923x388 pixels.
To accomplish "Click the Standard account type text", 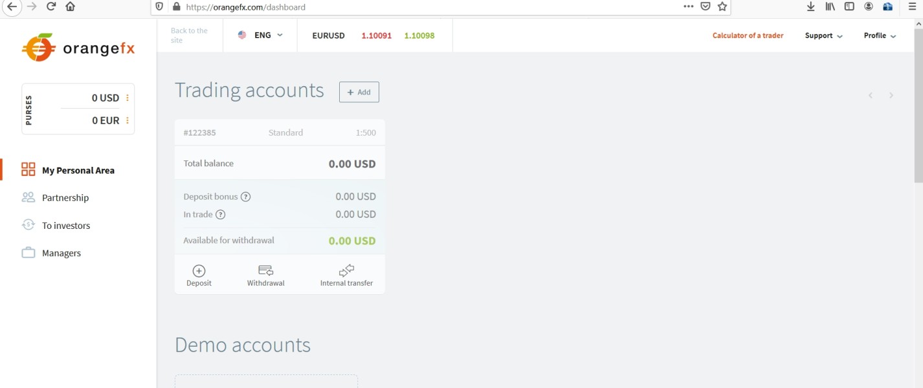I will click(x=286, y=133).
